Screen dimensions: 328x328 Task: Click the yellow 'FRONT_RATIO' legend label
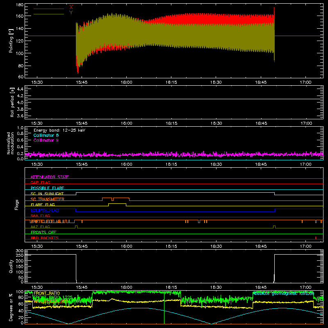[x=47, y=293]
